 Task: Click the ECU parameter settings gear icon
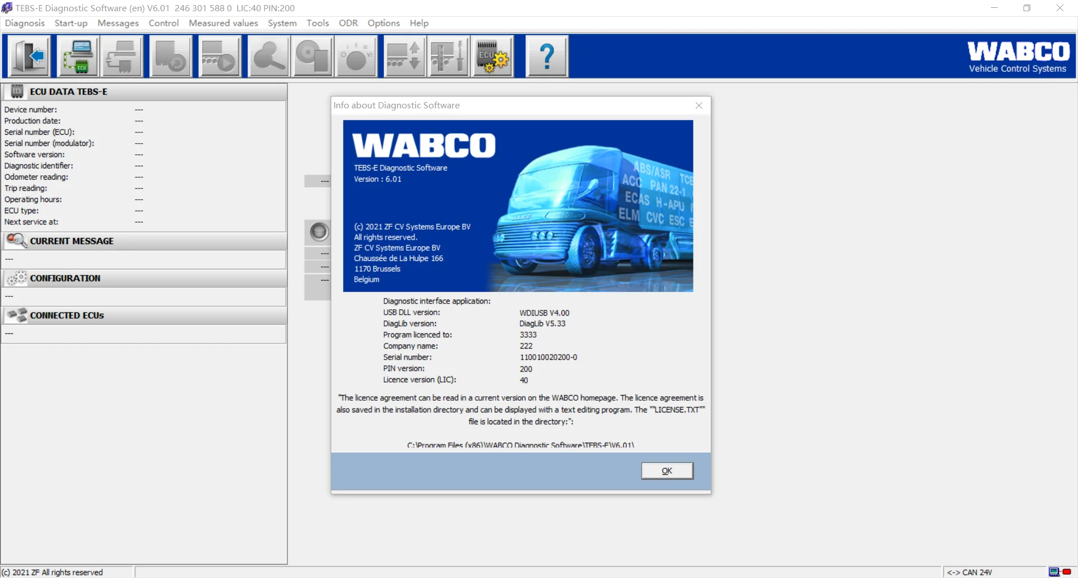(x=492, y=56)
